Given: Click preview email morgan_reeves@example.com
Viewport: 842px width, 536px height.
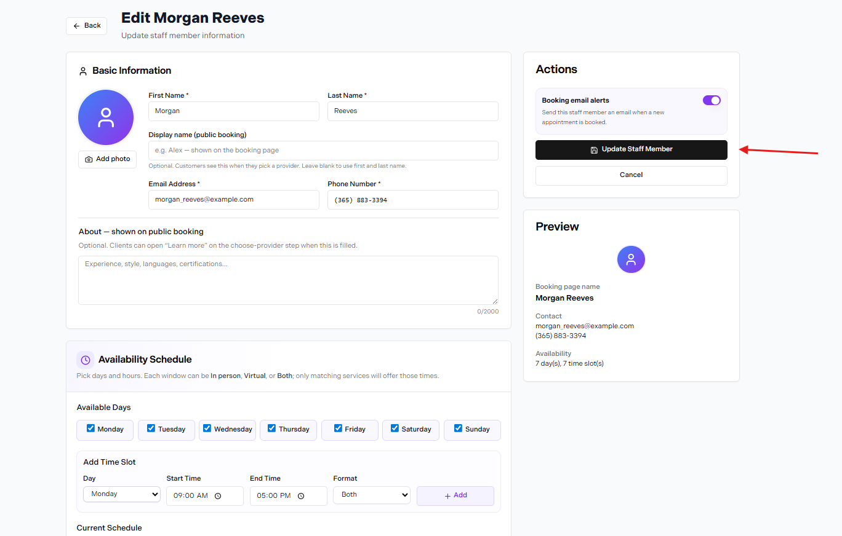Looking at the screenshot, I should [585, 326].
